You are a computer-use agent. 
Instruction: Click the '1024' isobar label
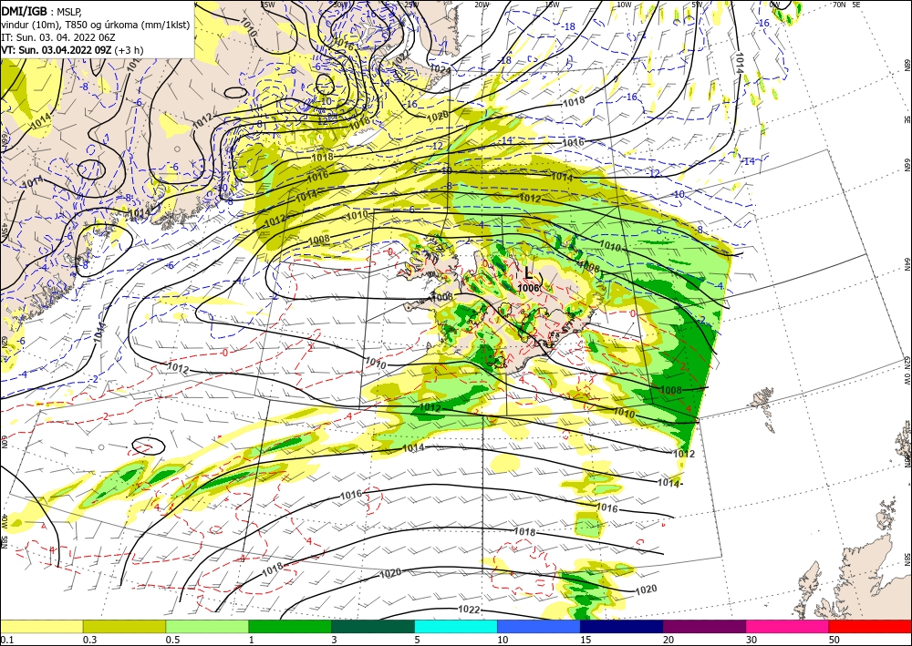(x=440, y=69)
